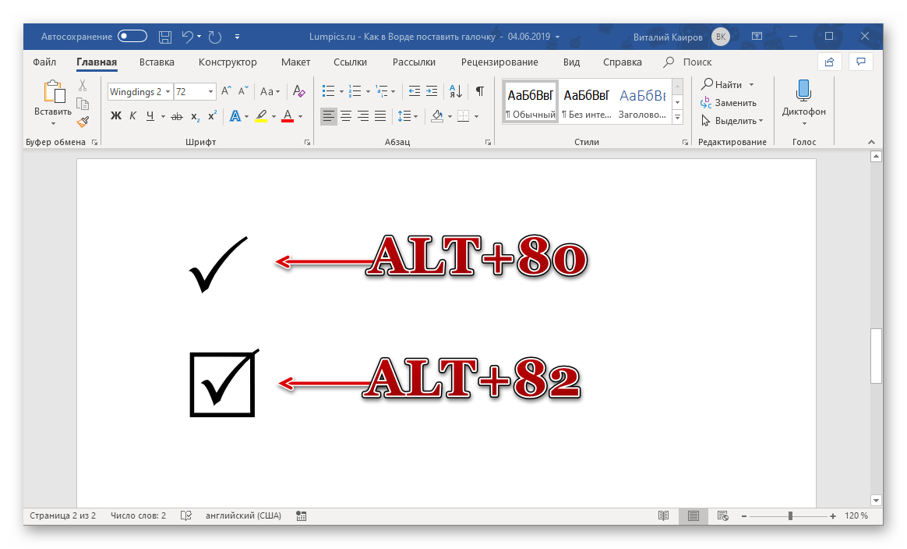Viewport: 907px width, 549px height.
Task: Open the Справка tab
Action: point(623,62)
